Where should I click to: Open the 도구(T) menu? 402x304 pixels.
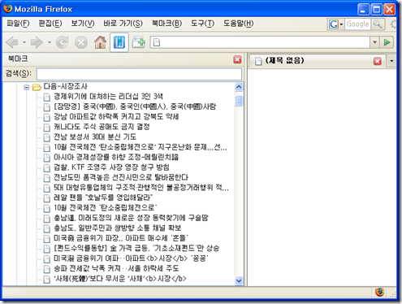202,24
